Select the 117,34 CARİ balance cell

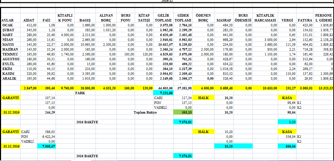(183, 98)
